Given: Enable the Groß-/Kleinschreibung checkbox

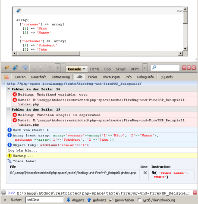Looking at the screenshot, I should (x=139, y=200).
